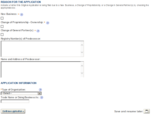Tick Change of Proprietorship - Ownership checkbox

[x=2, y=27]
